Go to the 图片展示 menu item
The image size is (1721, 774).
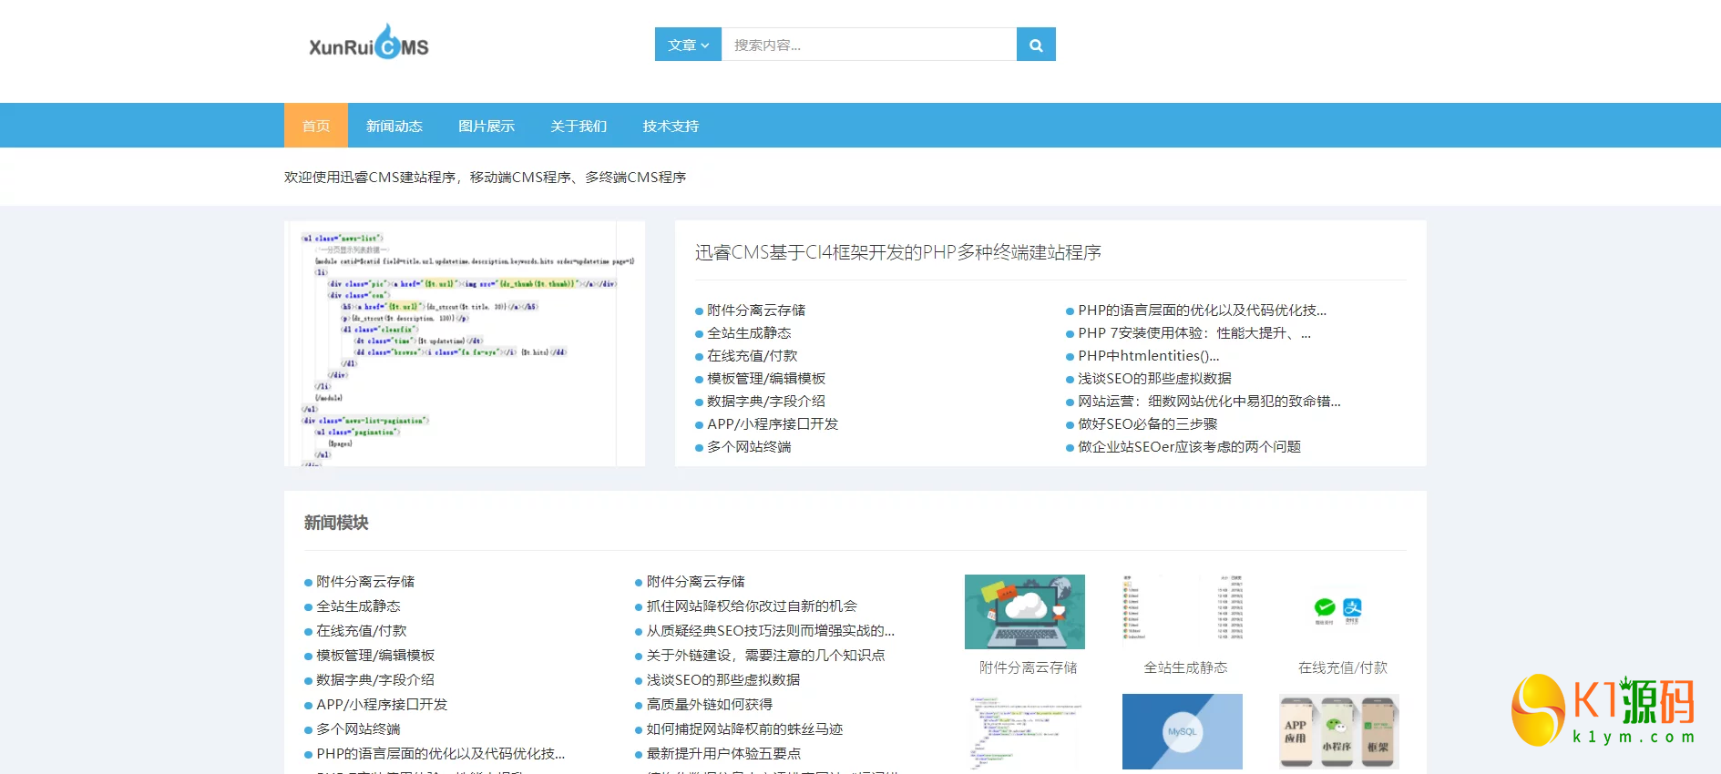coord(486,126)
